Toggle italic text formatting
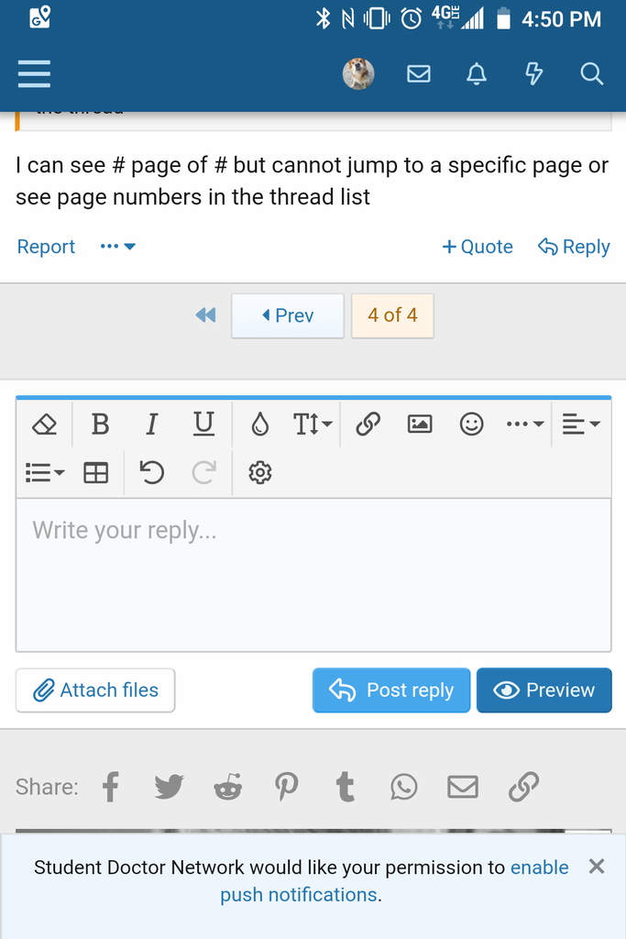The width and height of the screenshot is (626, 939). pyautogui.click(x=151, y=424)
